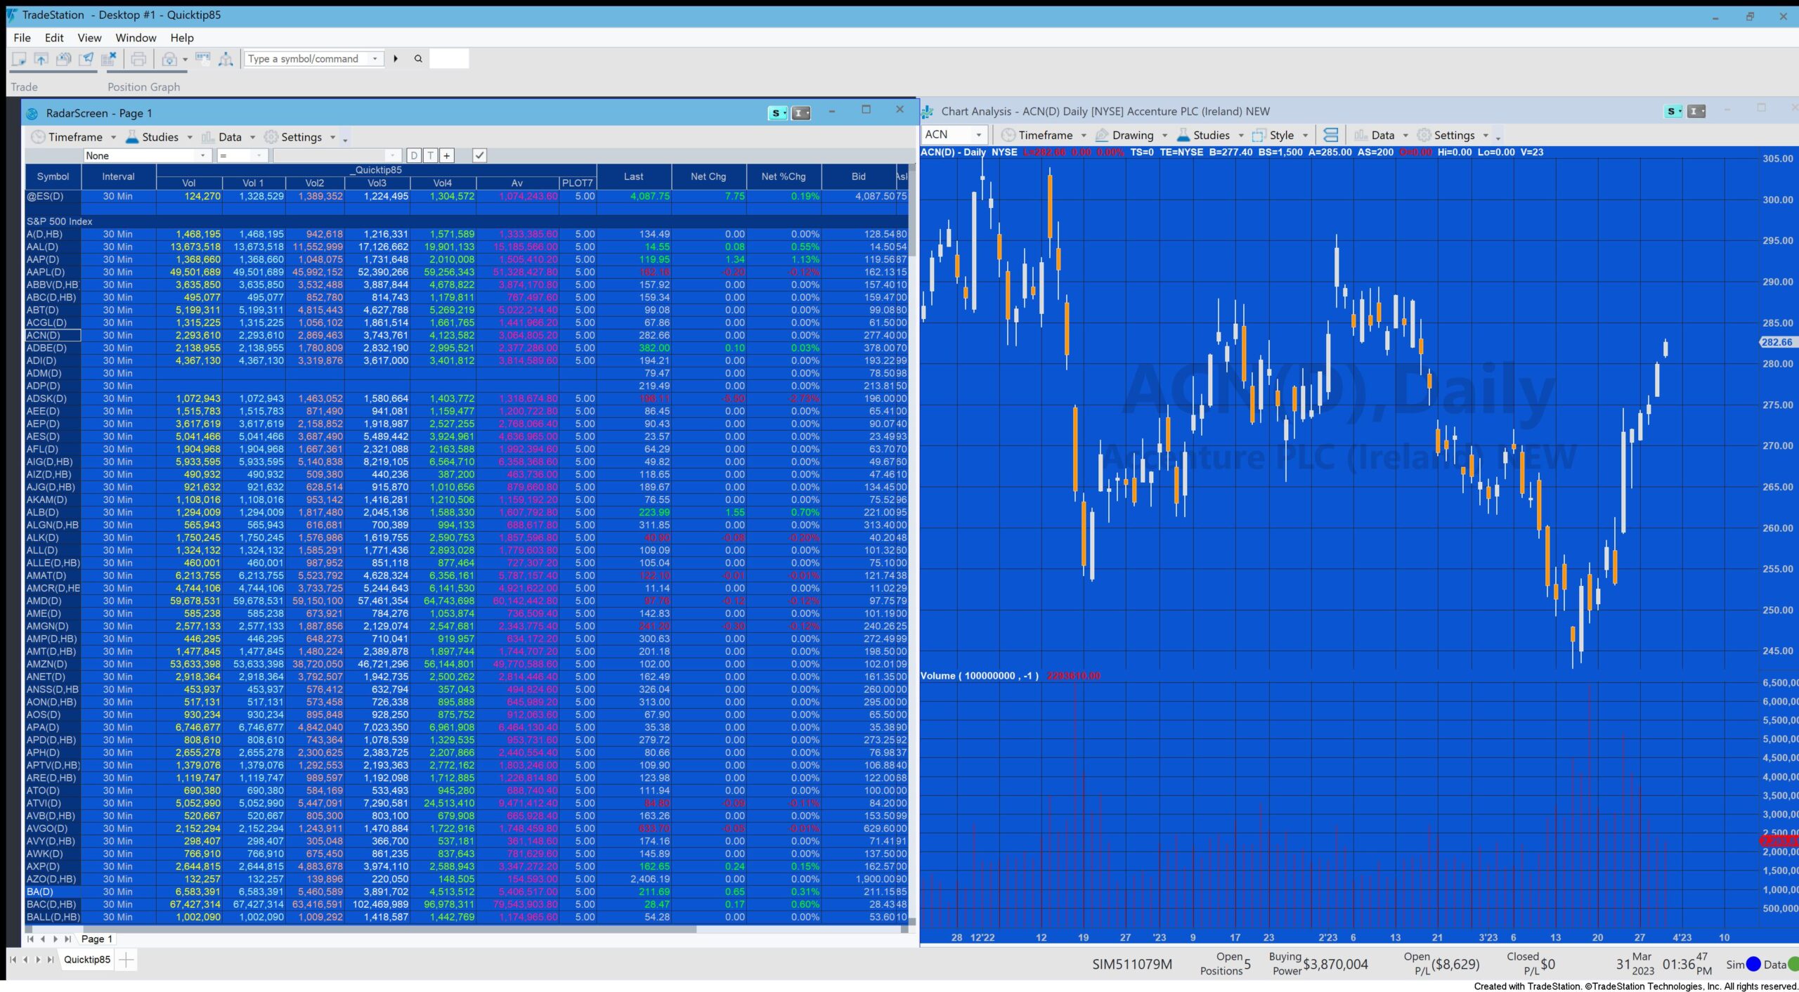Open the Help menu
The width and height of the screenshot is (1799, 992).
pos(182,37)
